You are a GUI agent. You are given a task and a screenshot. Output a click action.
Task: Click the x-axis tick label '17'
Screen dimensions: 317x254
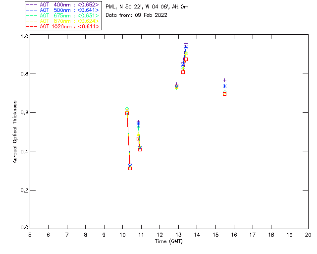(x=253, y=235)
